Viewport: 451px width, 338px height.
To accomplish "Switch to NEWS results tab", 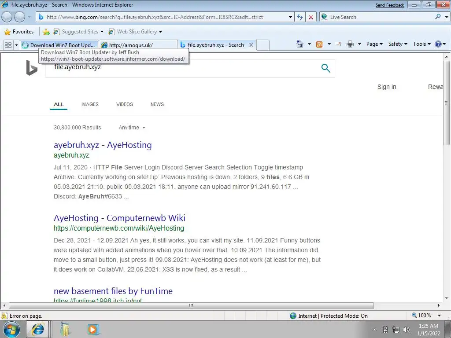I will point(157,104).
